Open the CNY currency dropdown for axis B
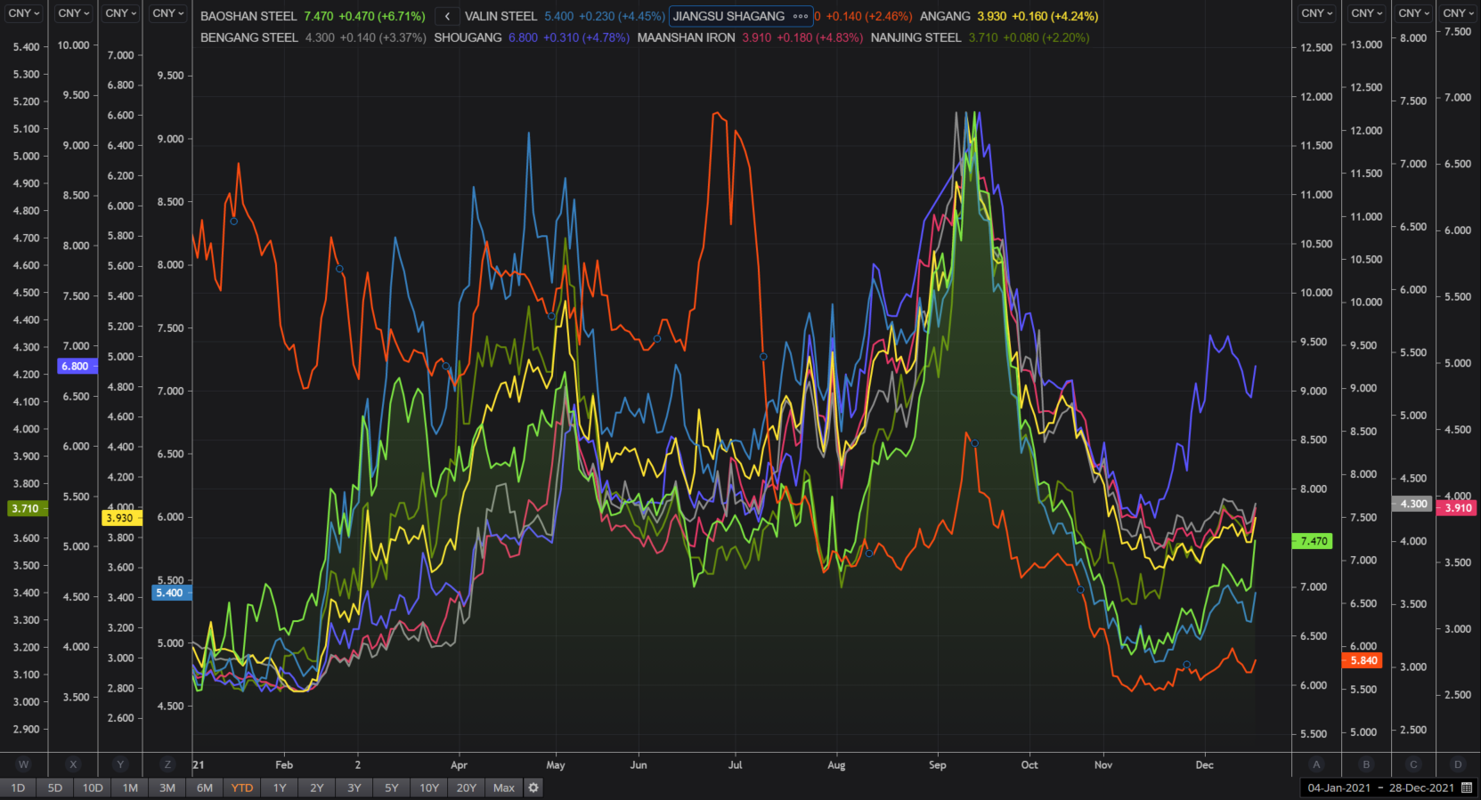 pos(1366,13)
